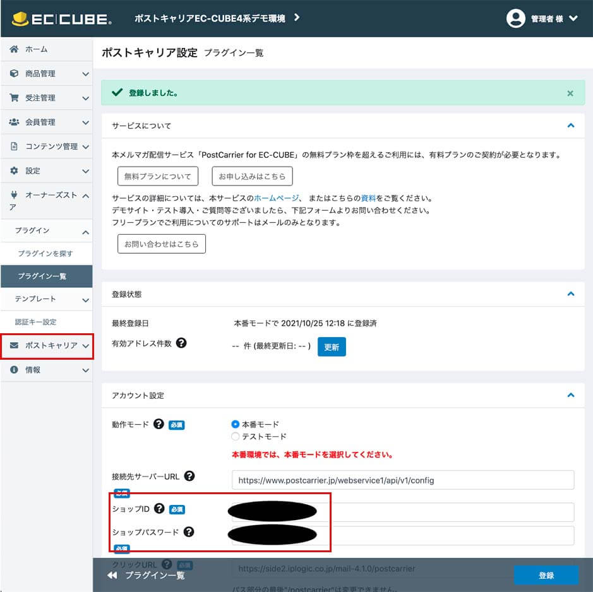This screenshot has height=592, width=593.
Task: Expand the 受注管理 menu chevron
Action: [86, 98]
